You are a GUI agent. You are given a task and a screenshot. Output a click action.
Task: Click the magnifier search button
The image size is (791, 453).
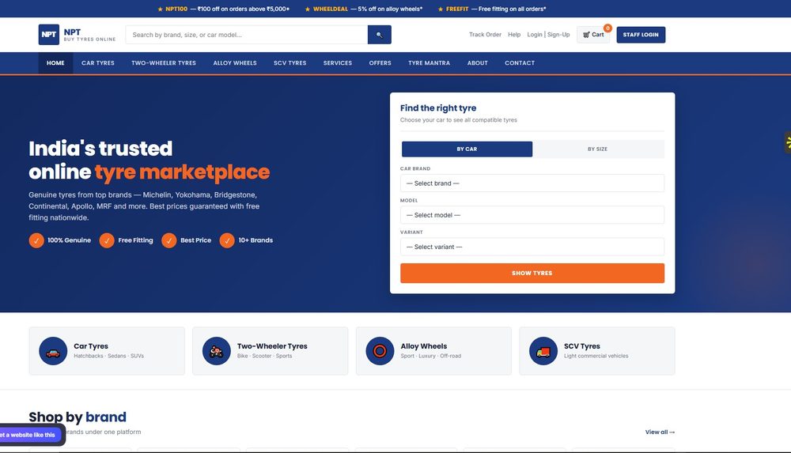[380, 35]
